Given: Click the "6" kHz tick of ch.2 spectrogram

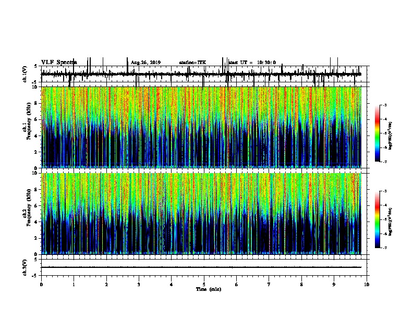Looking at the screenshot, I should [x=36, y=205].
